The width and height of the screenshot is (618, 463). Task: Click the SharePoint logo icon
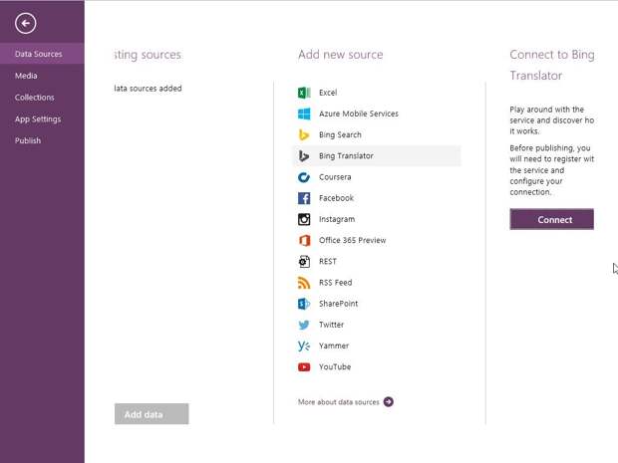(x=304, y=304)
